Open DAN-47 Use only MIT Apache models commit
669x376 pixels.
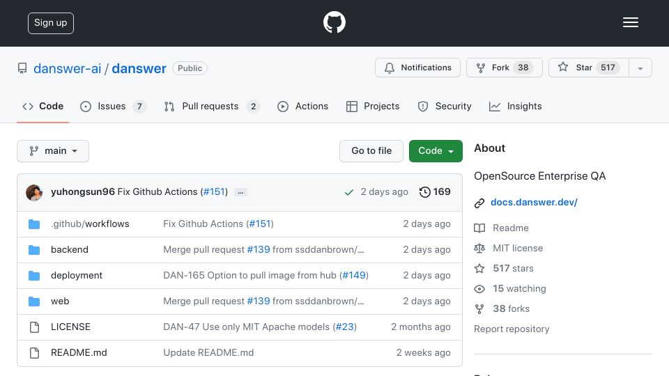246,327
